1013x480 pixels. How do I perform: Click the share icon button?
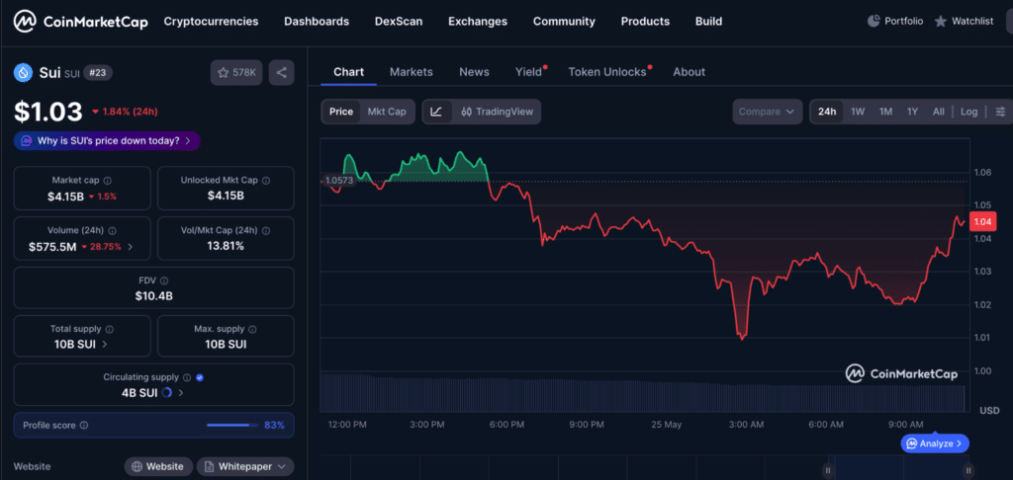282,73
